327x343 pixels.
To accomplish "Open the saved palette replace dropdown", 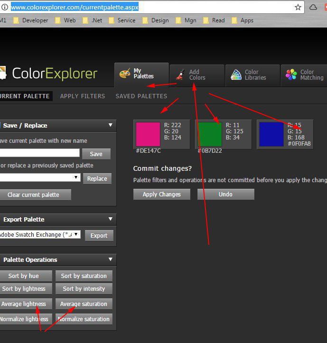I will (x=40, y=177).
